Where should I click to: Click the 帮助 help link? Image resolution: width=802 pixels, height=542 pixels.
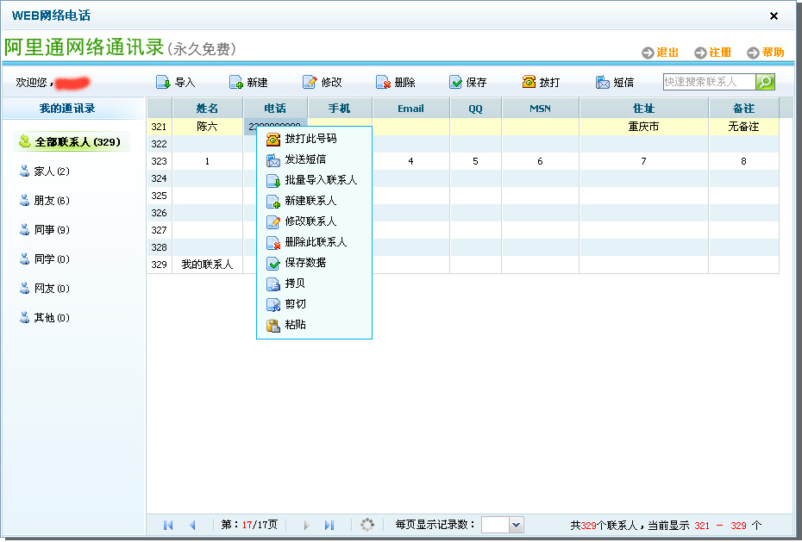tap(773, 53)
